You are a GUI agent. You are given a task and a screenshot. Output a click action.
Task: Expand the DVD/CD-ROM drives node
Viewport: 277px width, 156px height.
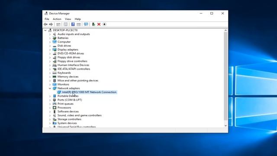point(50,53)
